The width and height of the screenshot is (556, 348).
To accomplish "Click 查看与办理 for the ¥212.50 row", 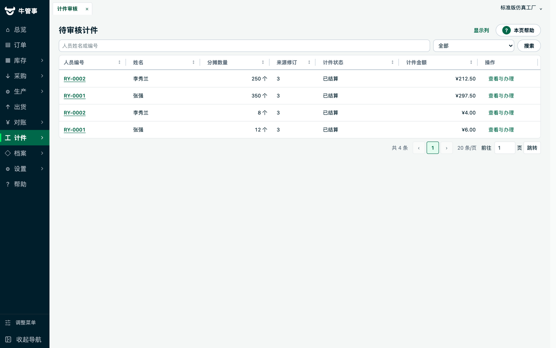I will 501,79.
